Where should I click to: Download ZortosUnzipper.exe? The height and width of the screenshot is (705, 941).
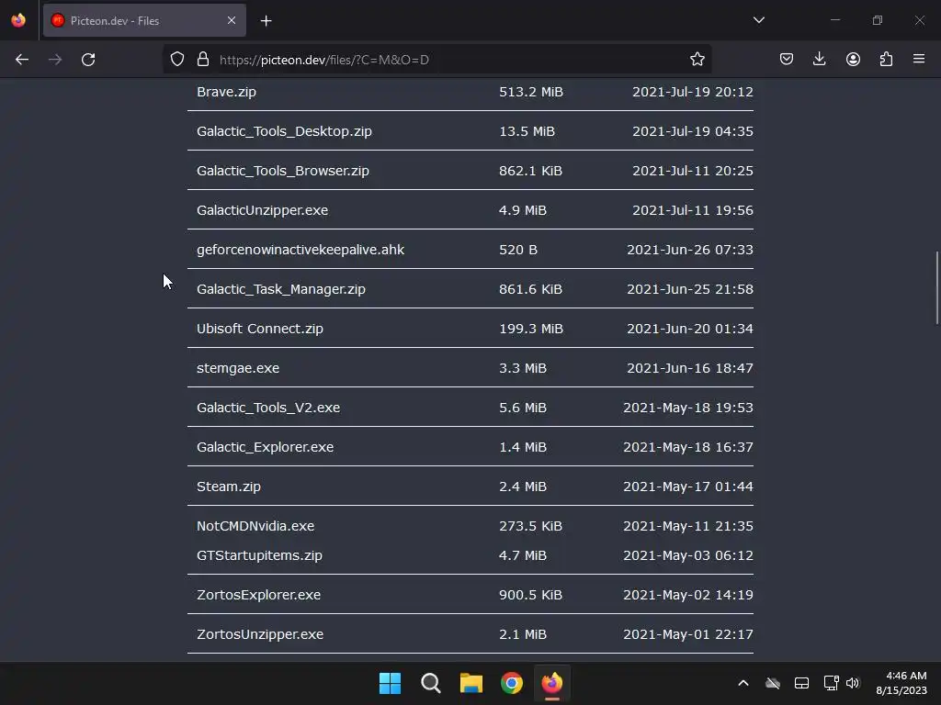[260, 634]
